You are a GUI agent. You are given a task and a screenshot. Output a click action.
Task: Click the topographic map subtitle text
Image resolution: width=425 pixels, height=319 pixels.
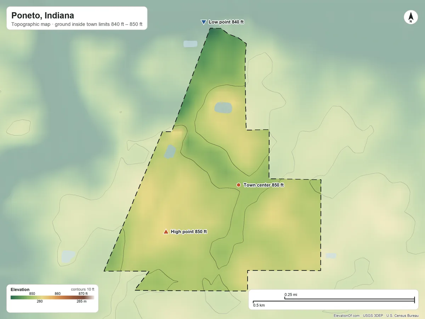[x=77, y=25]
